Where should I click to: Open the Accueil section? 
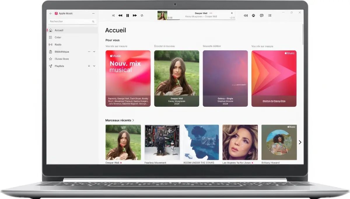pos(72,30)
